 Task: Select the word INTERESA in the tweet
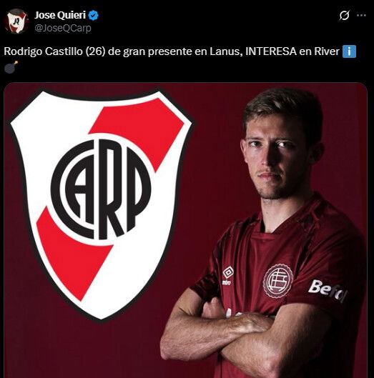point(271,51)
